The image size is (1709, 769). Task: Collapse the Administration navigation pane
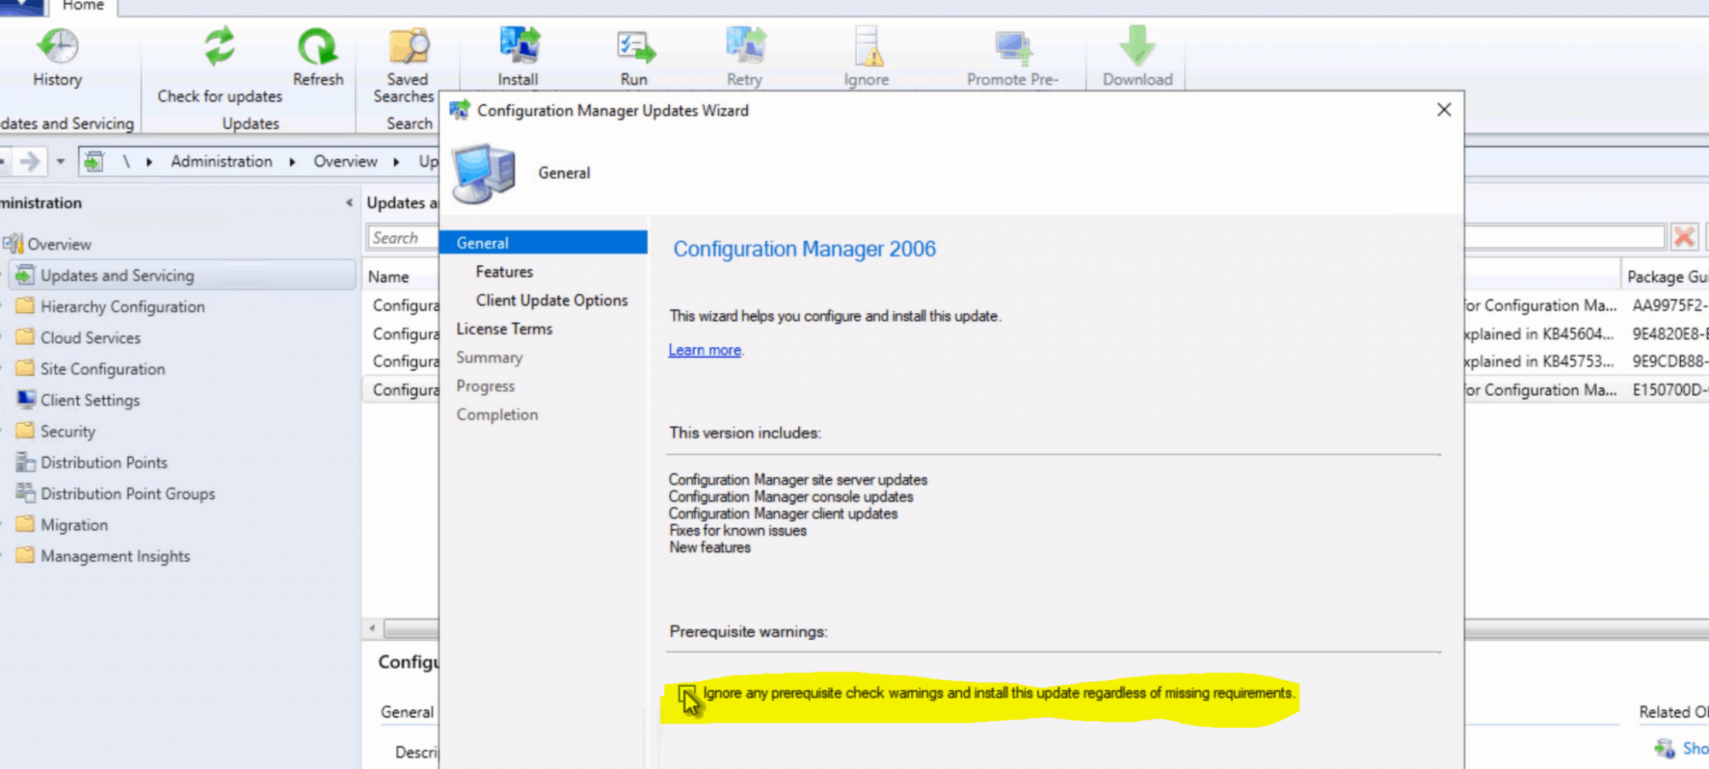pos(349,203)
